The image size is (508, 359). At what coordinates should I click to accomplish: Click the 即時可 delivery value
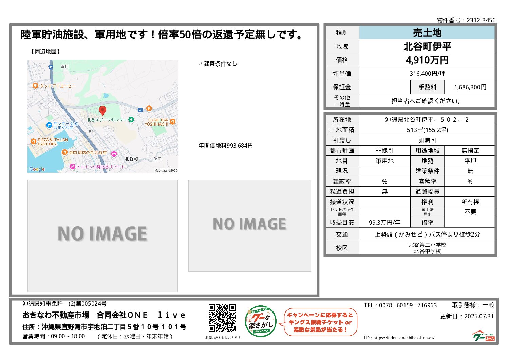point(427,140)
